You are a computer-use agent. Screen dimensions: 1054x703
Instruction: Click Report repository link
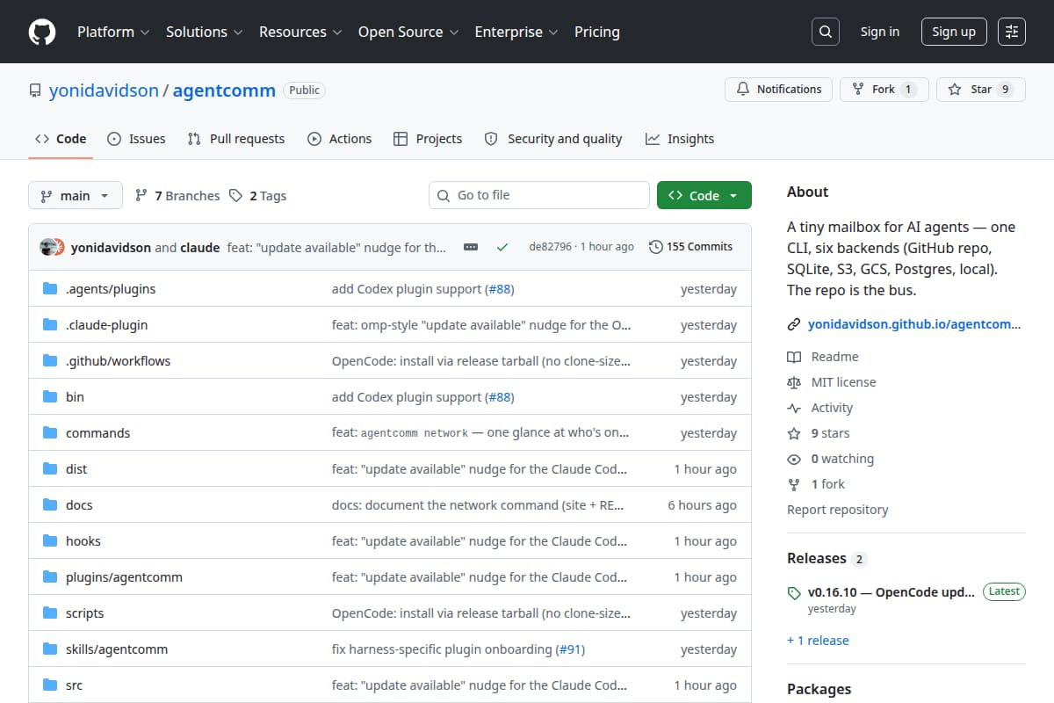pos(837,510)
